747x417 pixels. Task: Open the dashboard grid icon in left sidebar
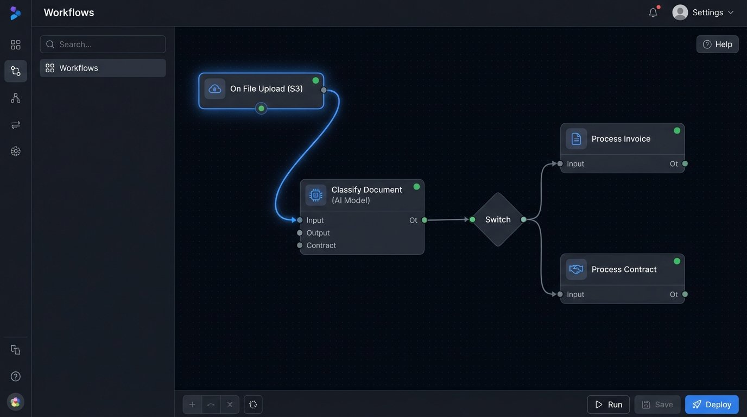(x=16, y=45)
